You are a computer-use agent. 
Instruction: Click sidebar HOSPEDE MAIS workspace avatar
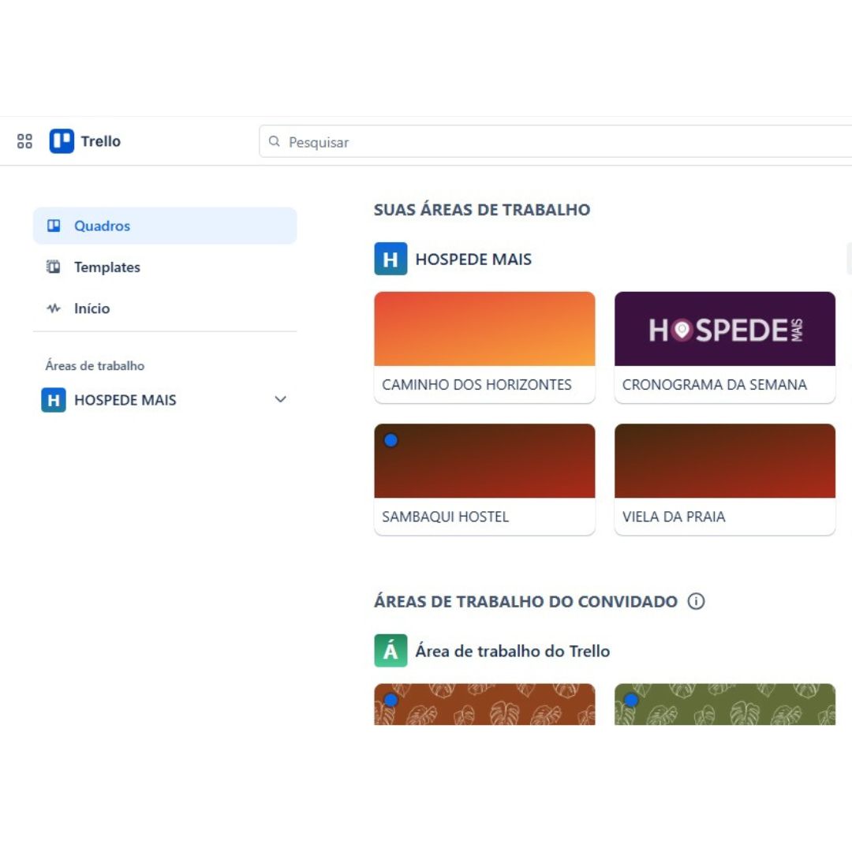click(54, 400)
